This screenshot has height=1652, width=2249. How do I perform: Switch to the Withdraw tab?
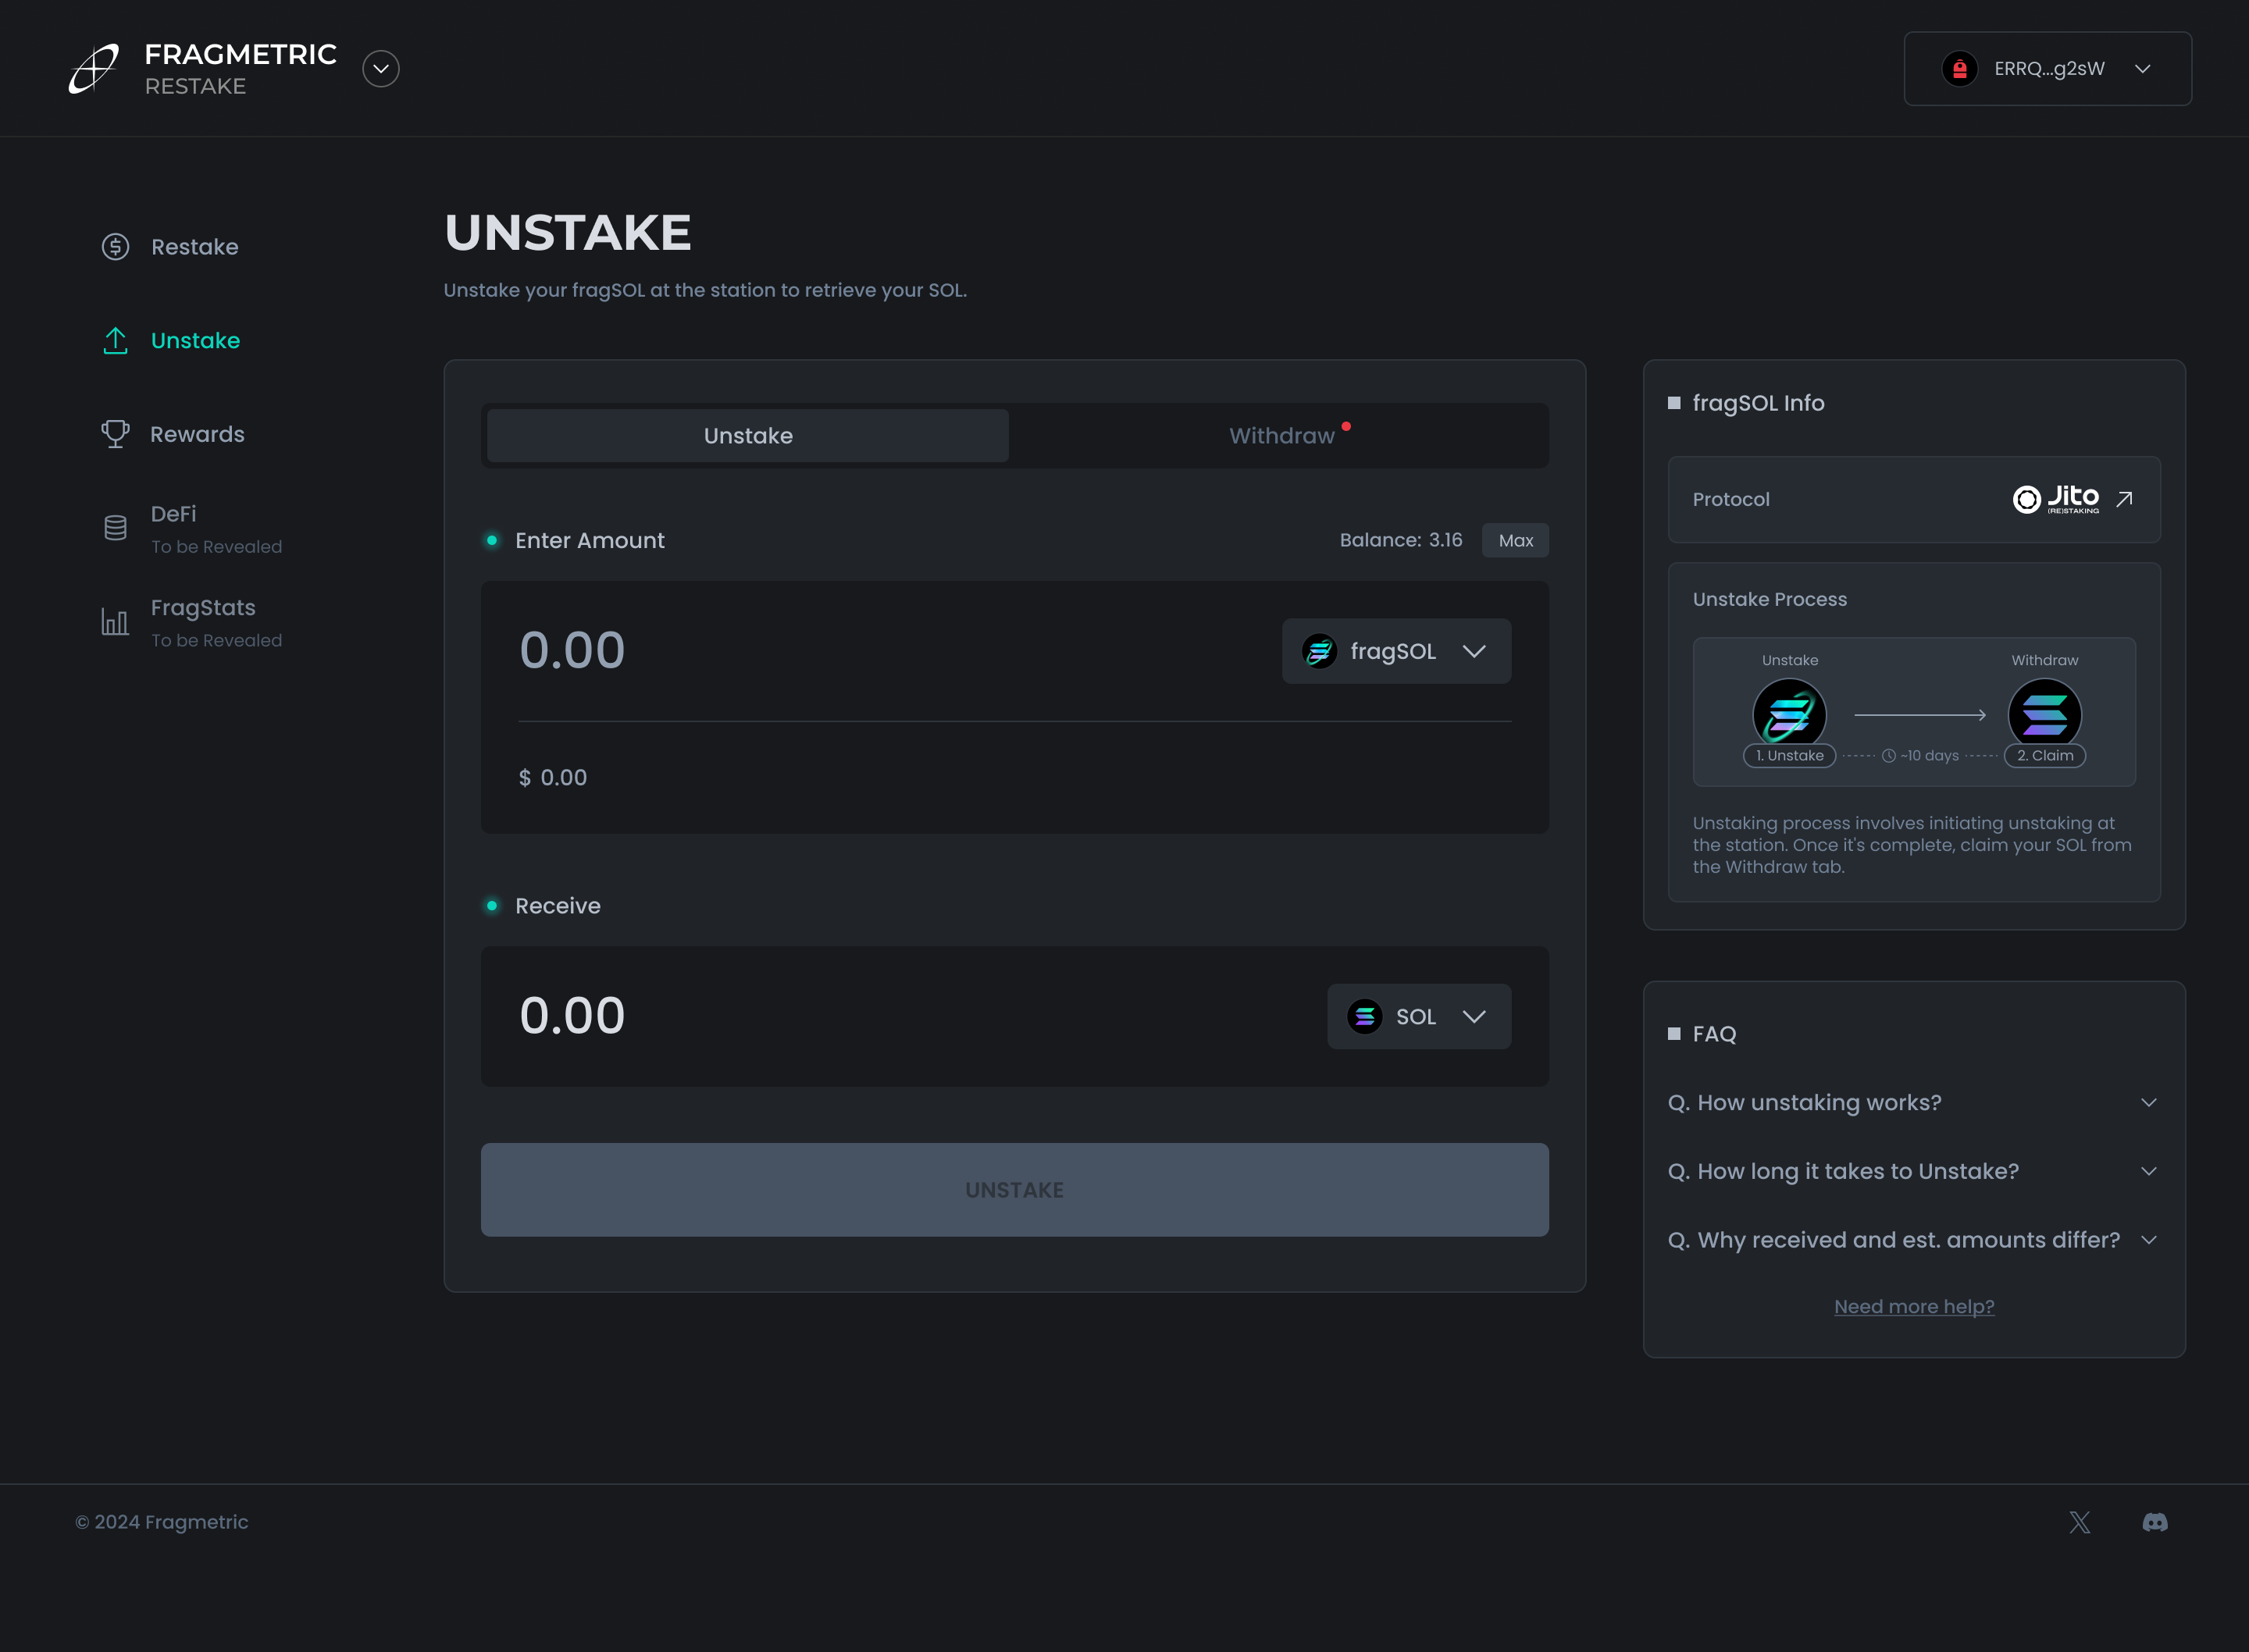pyautogui.click(x=1281, y=436)
